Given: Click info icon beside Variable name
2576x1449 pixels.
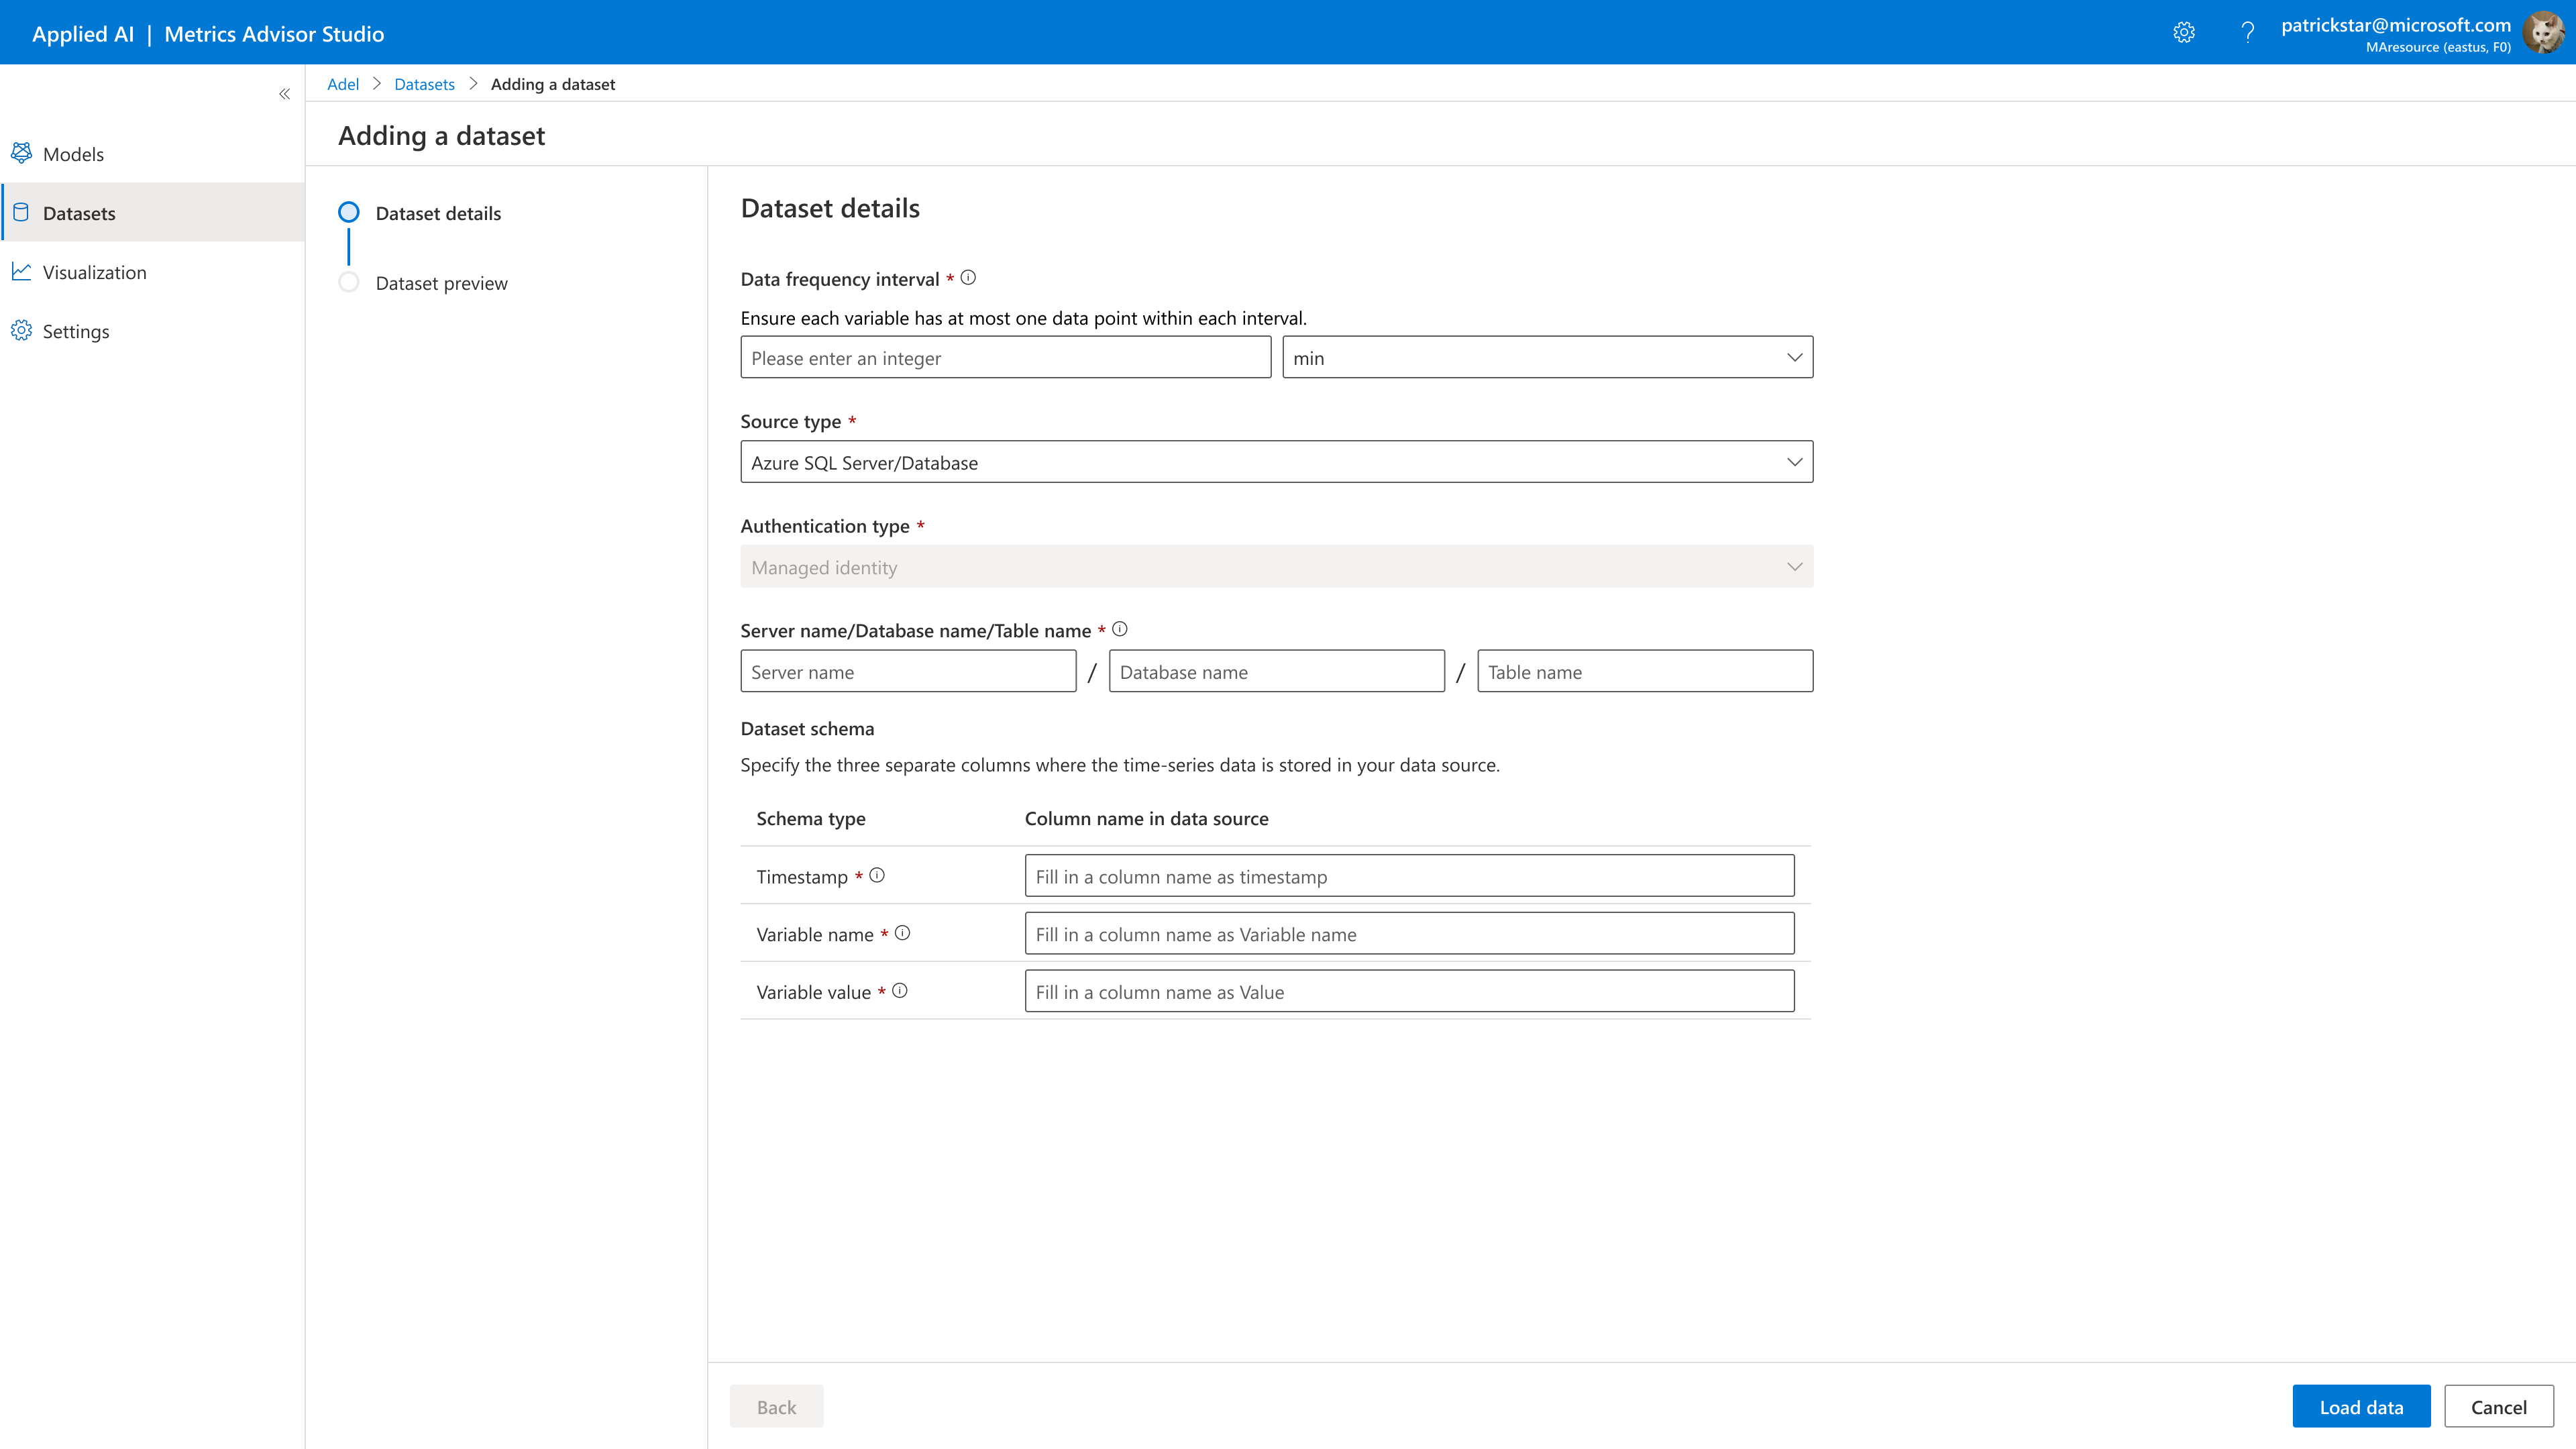Looking at the screenshot, I should coord(902,933).
